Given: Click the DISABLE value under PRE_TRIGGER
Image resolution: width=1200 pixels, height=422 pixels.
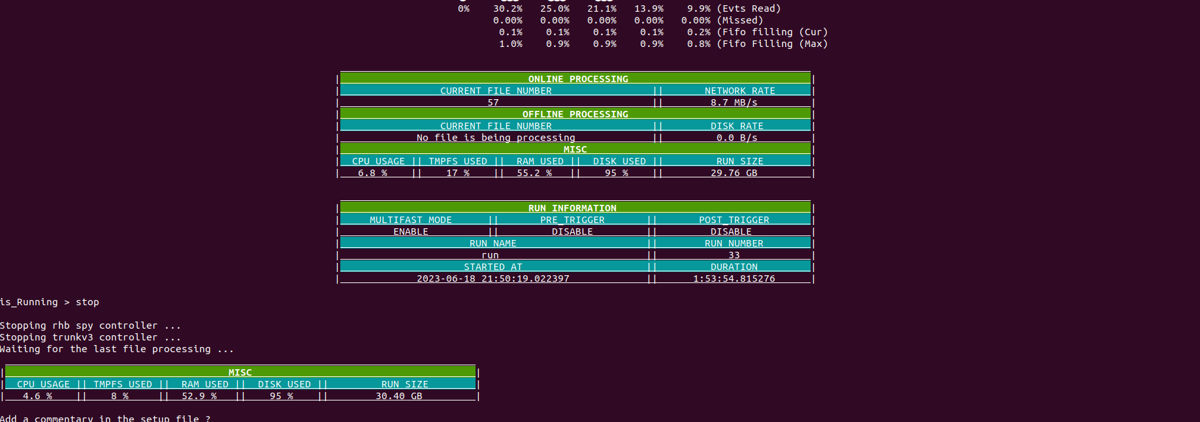Looking at the screenshot, I should [x=572, y=232].
